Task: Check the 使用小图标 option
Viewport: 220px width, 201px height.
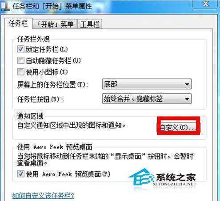Action: pyautogui.click(x=20, y=72)
